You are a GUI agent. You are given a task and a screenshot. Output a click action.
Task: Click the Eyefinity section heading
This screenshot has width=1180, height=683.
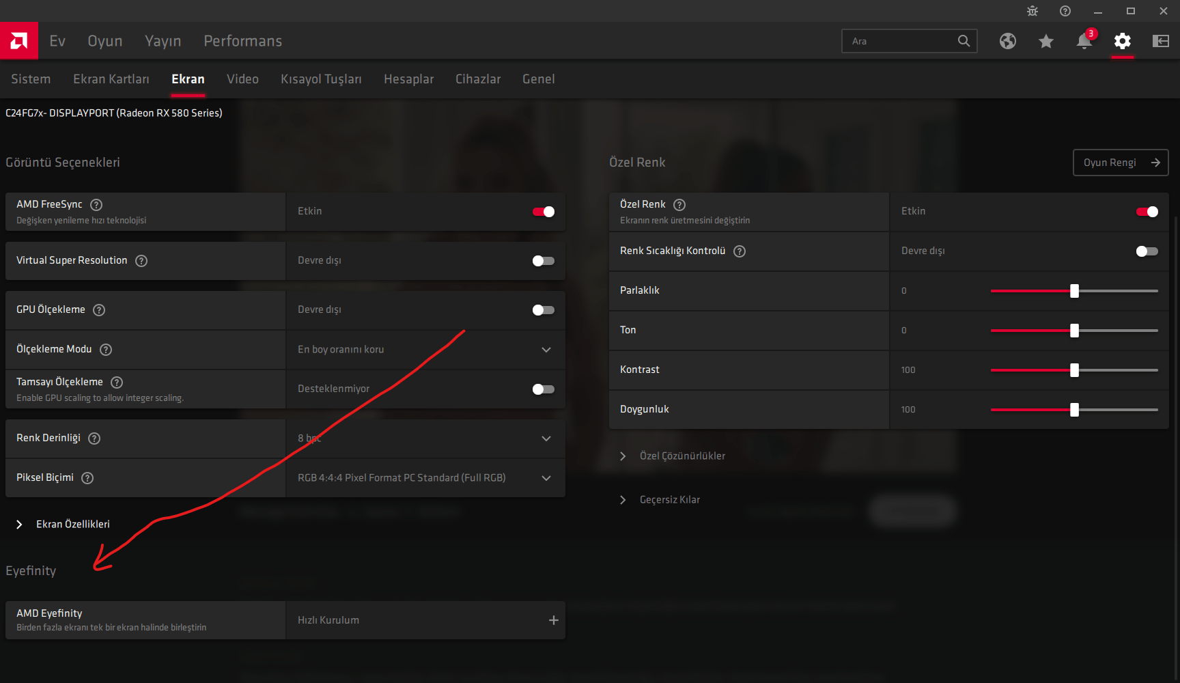point(31,571)
